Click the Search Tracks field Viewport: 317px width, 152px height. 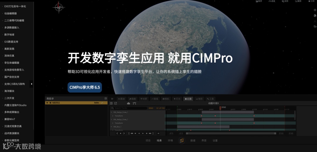point(129,108)
